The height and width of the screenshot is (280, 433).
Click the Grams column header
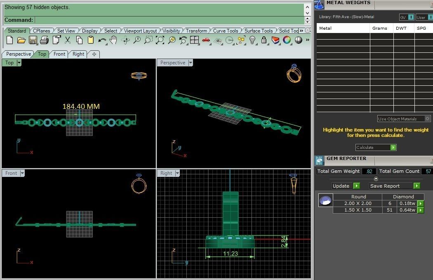click(381, 28)
